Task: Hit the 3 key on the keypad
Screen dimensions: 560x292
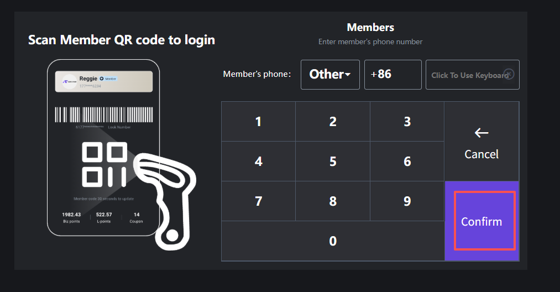Action: tap(407, 122)
